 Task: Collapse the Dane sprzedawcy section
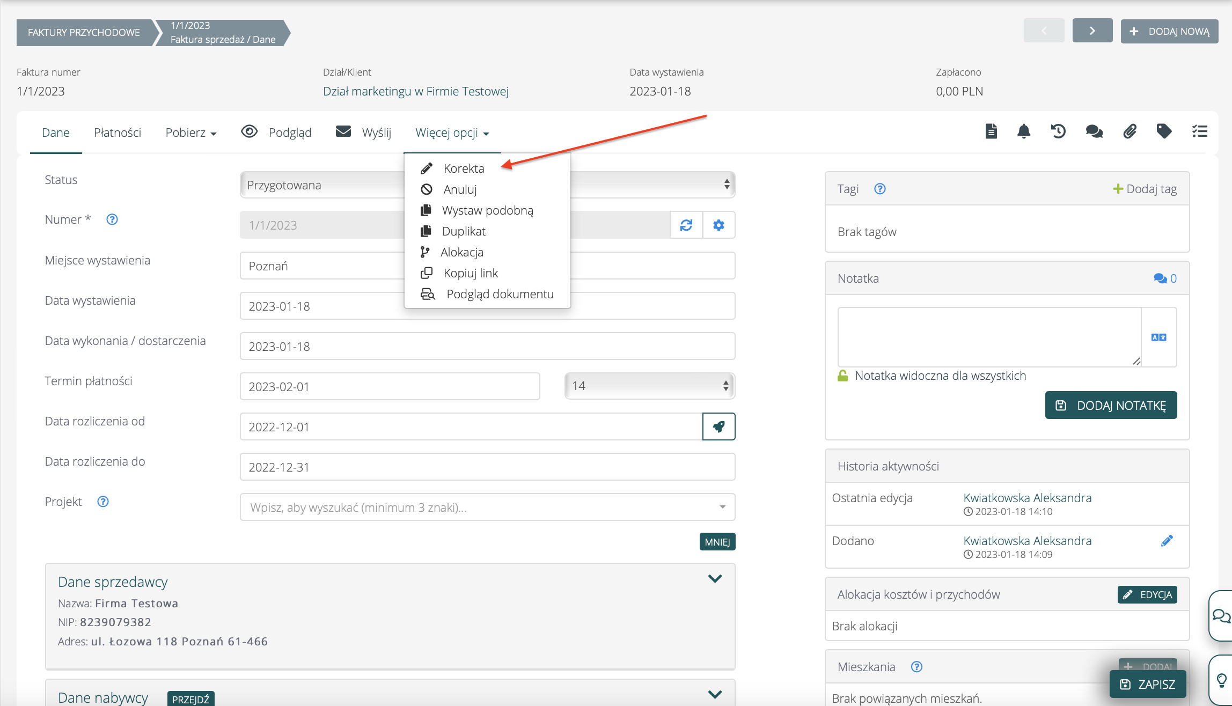pos(715,578)
